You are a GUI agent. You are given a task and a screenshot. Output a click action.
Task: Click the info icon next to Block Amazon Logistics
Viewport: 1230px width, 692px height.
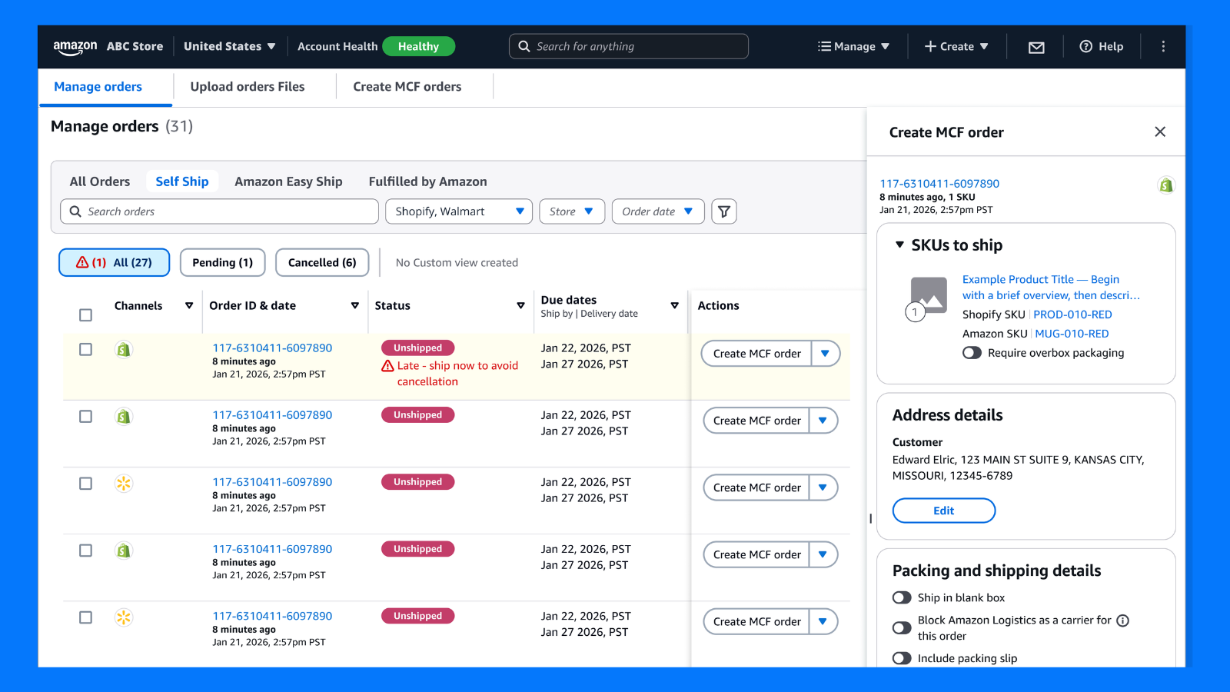click(1122, 620)
